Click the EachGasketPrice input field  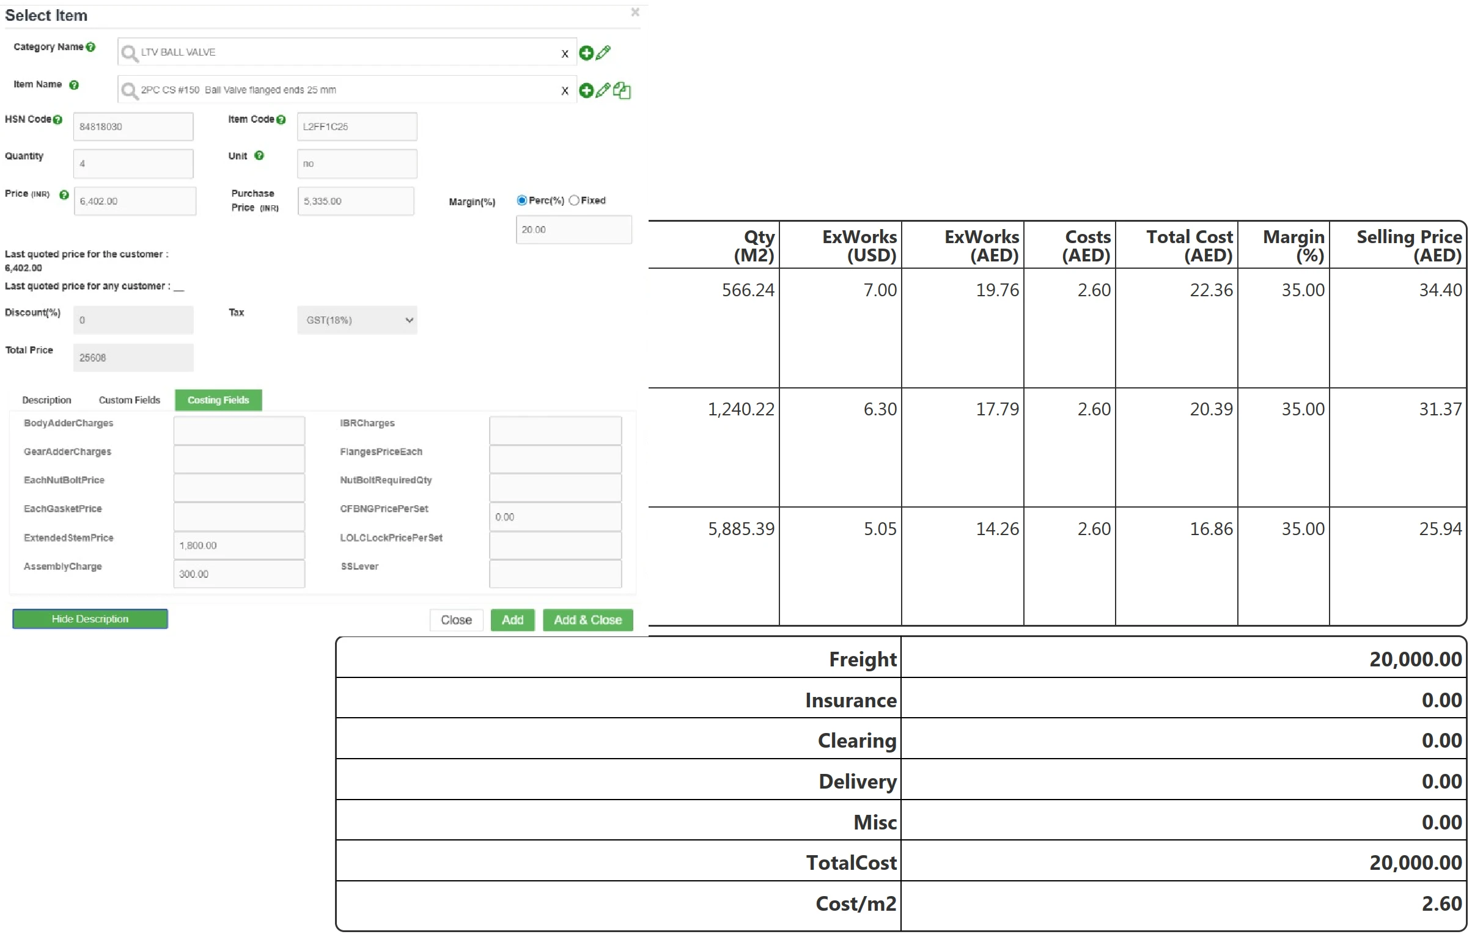click(240, 517)
